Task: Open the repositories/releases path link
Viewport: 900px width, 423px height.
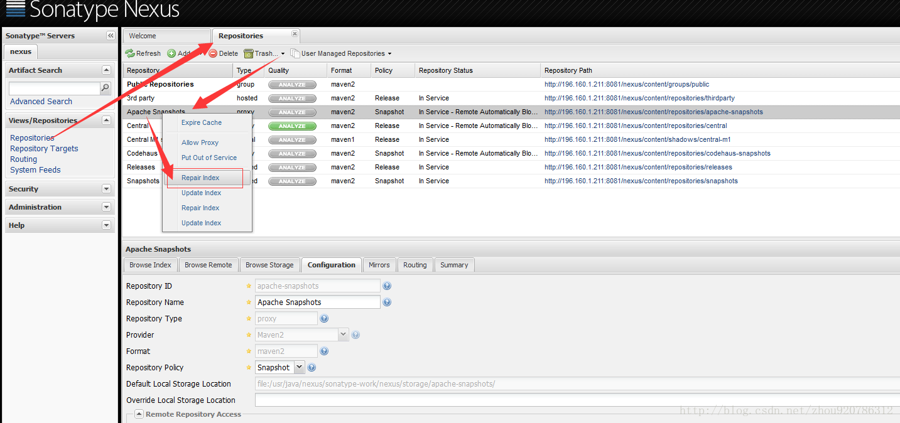Action: point(638,168)
